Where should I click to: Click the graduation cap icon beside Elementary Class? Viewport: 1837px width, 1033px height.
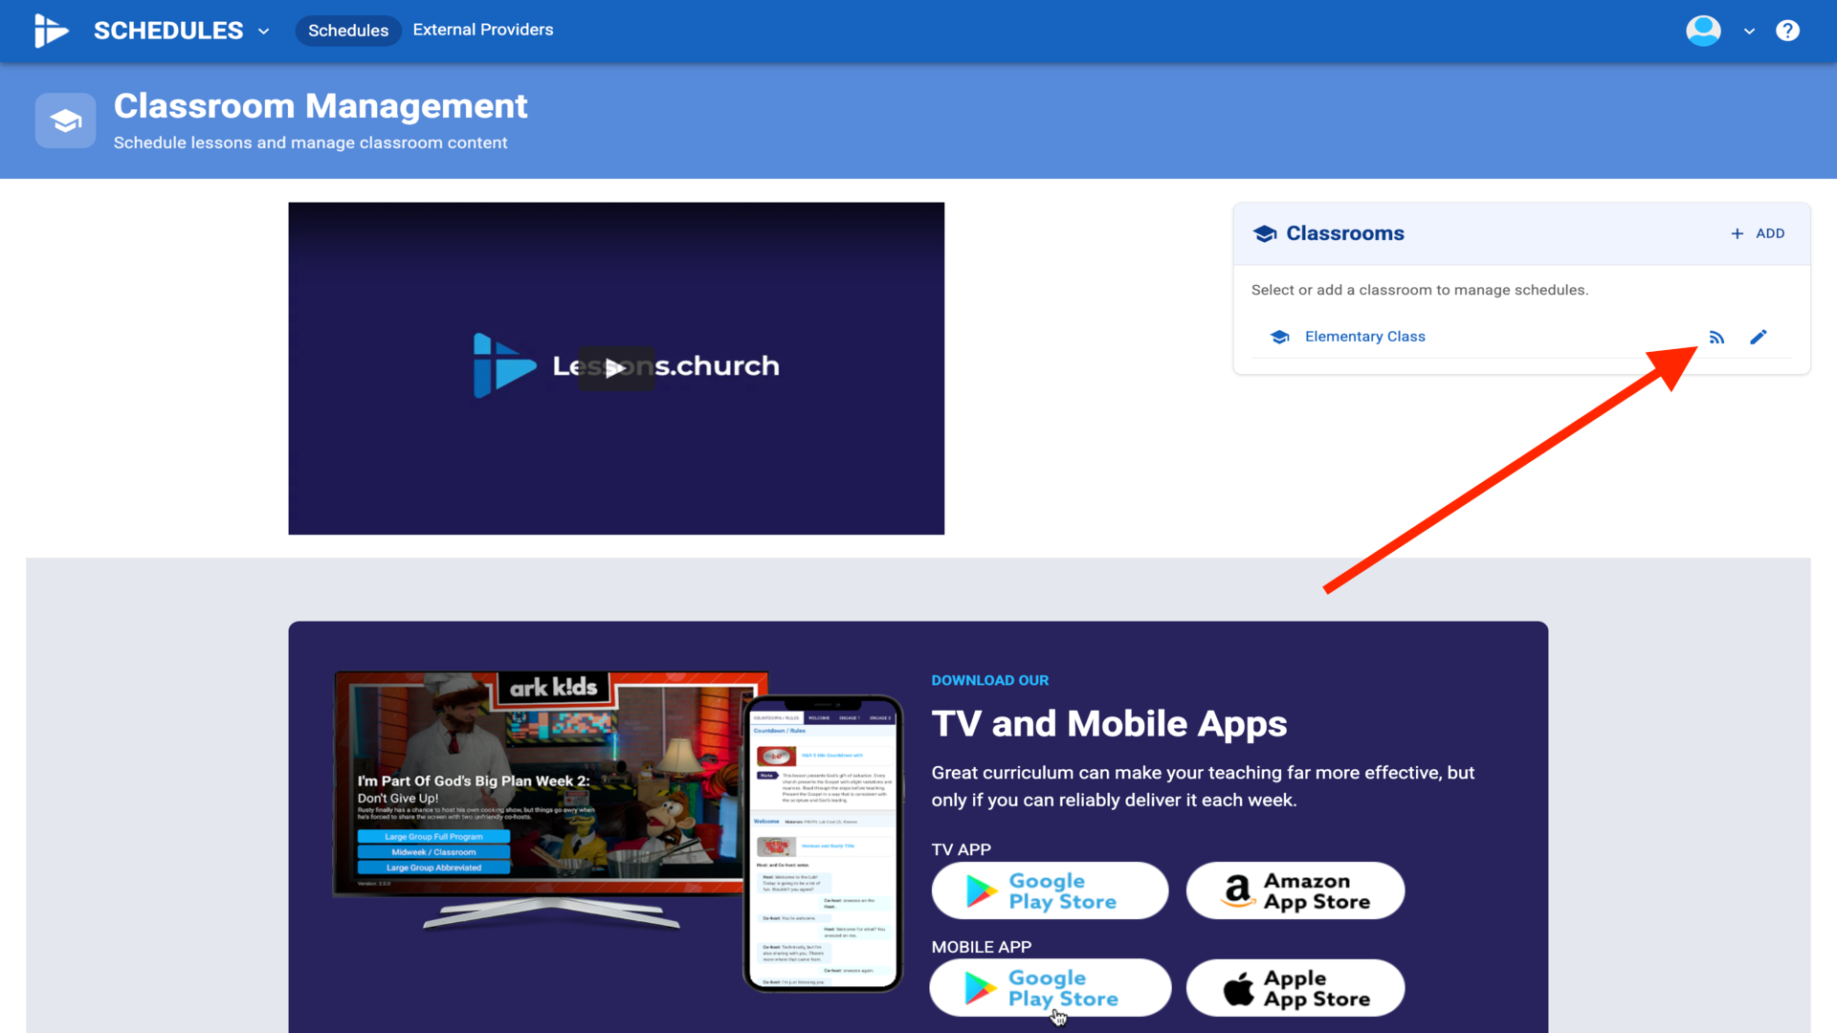click(x=1279, y=337)
